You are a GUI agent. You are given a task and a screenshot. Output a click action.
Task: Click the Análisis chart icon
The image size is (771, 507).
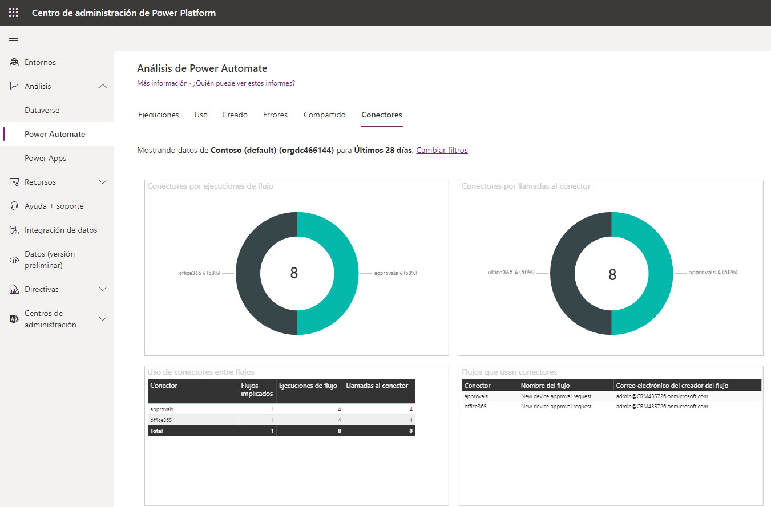14,87
